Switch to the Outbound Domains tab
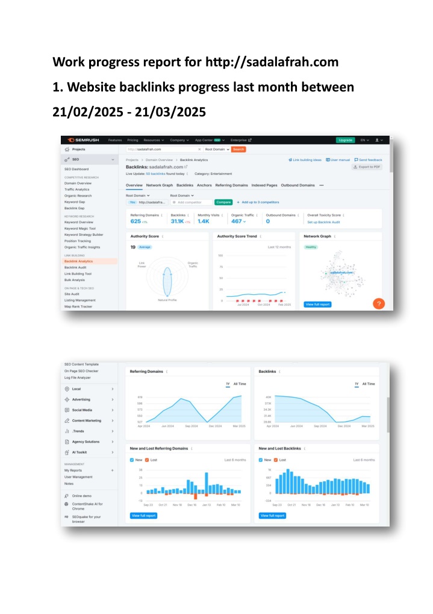 pos(297,185)
